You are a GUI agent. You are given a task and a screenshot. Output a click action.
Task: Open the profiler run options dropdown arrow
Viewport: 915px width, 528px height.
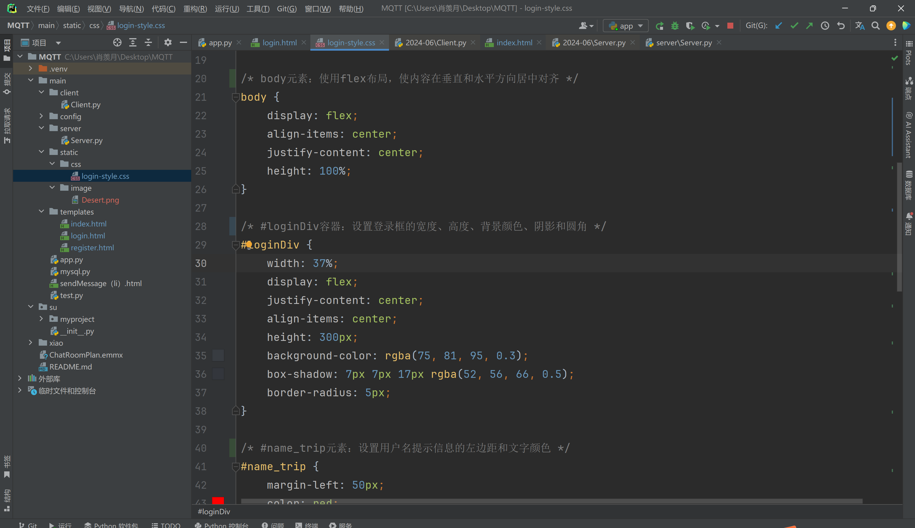click(717, 26)
